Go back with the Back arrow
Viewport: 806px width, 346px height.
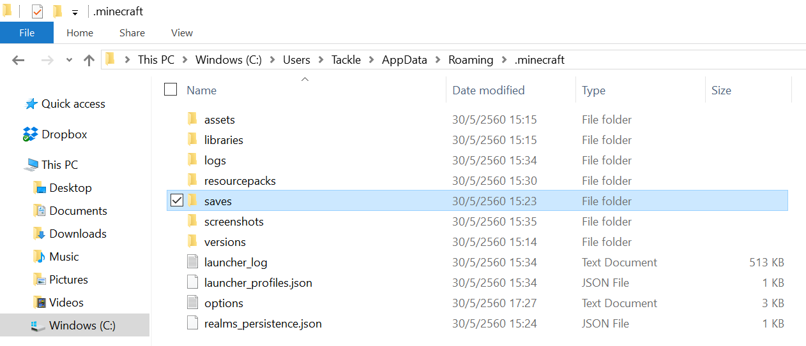tap(18, 60)
